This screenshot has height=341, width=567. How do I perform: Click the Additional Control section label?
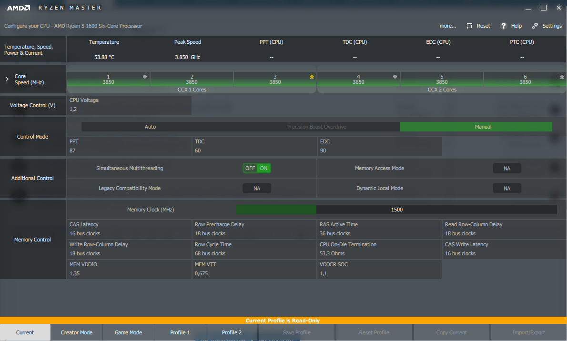click(x=32, y=178)
